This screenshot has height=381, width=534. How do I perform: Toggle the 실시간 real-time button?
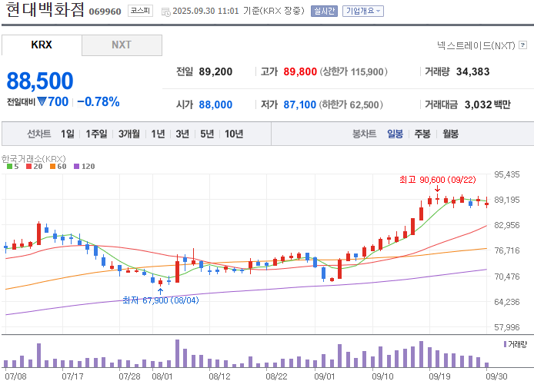[324, 11]
